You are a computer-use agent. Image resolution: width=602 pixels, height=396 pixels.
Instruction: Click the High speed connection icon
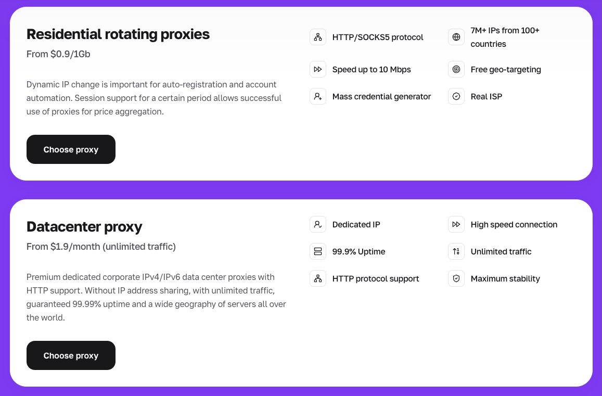[x=456, y=224]
